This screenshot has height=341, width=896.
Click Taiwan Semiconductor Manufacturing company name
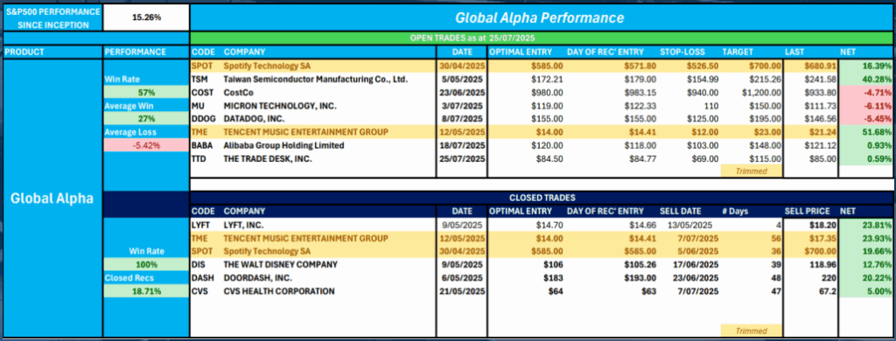[315, 79]
